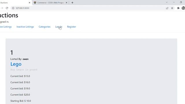The height and width of the screenshot is (104, 185).
Task: Open a new tab with the plus button
Action: (72, 3)
